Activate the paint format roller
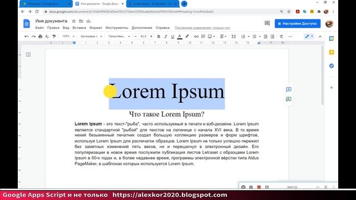Viewport: 356px width, 200px height. 54,37
